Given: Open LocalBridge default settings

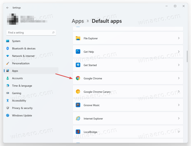Looking at the screenshot, I should 128,132.
